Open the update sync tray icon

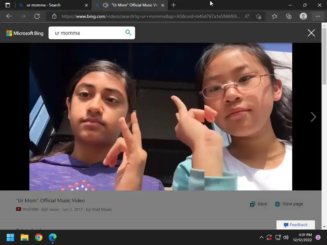269,237
